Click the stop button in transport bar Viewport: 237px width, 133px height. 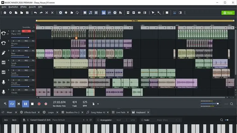pos(32,104)
